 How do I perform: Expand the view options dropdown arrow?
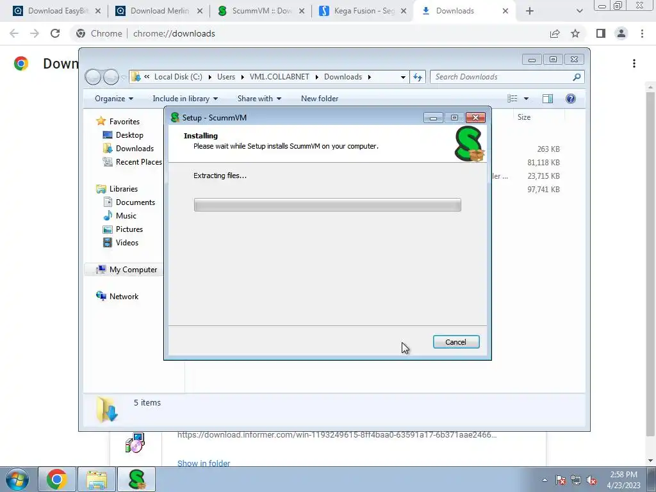pos(527,99)
